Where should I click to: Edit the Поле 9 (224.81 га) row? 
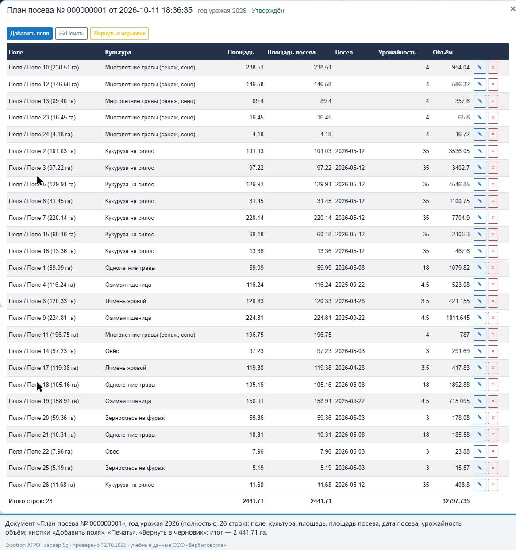point(480,318)
